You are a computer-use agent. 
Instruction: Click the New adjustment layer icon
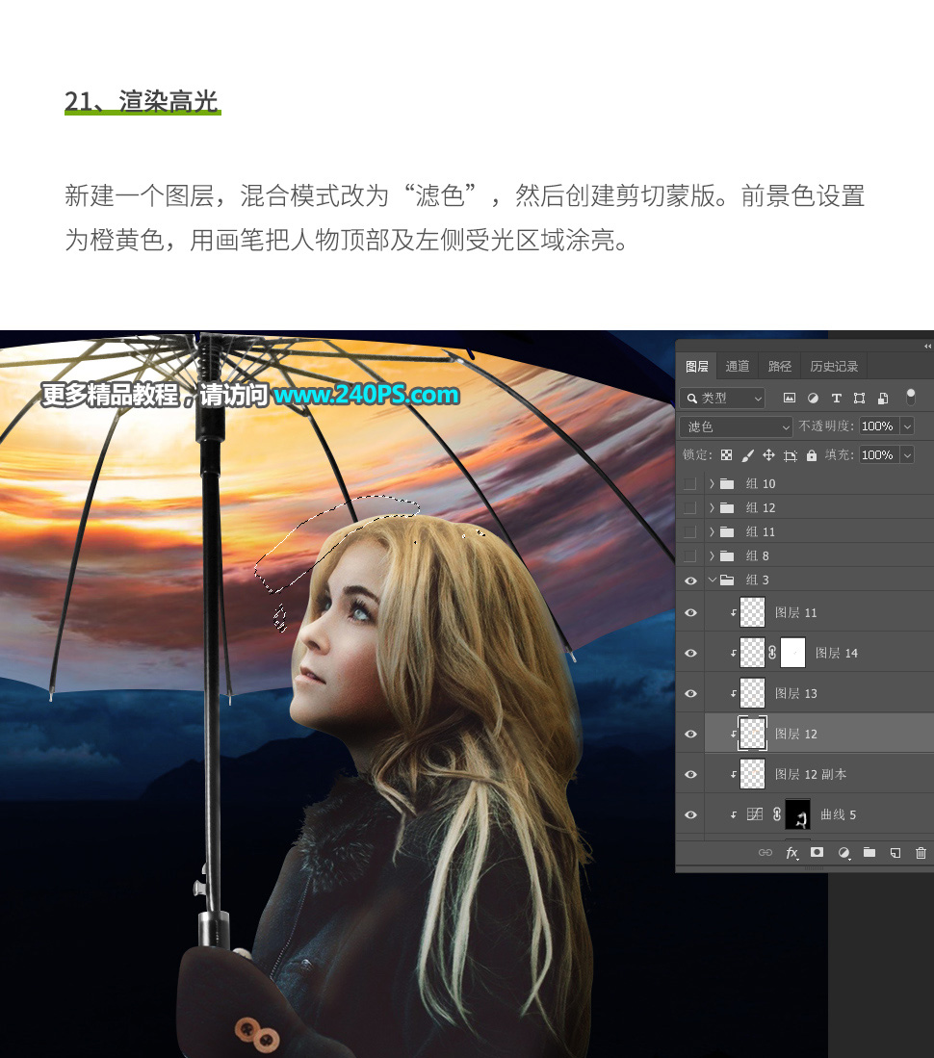click(x=843, y=853)
